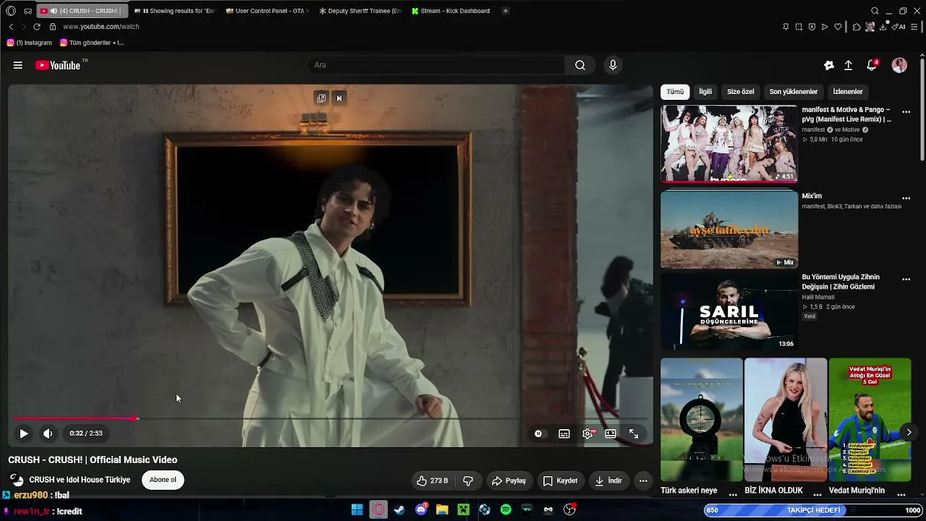The width and height of the screenshot is (926, 521).
Task: Open options for BİZ İKNA OLDUK short
Action: tap(817, 494)
